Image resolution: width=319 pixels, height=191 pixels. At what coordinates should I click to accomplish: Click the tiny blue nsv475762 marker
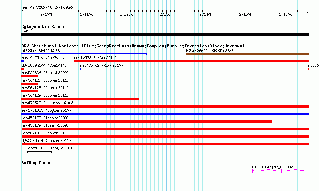pyautogui.click(x=81, y=69)
